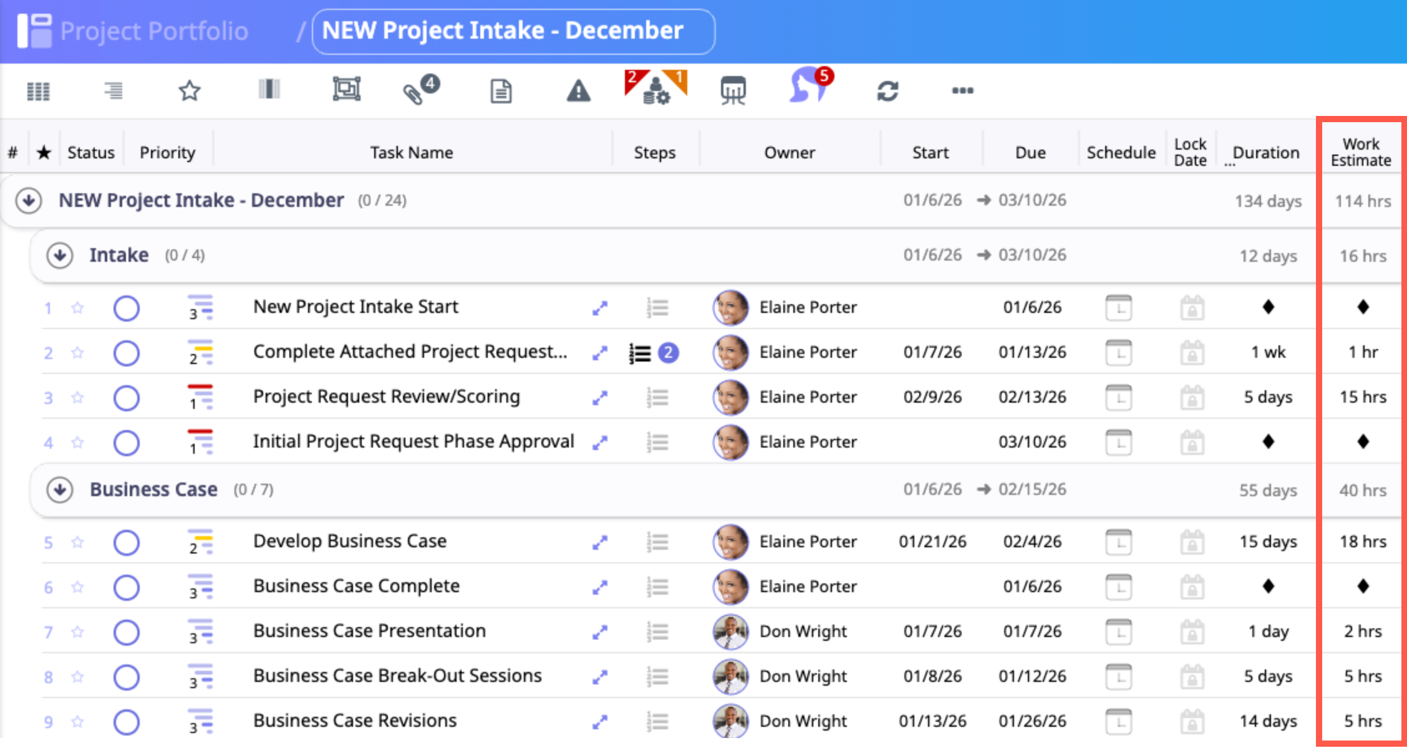Click the refresh sync icon
This screenshot has height=748, width=1407.
tap(887, 91)
